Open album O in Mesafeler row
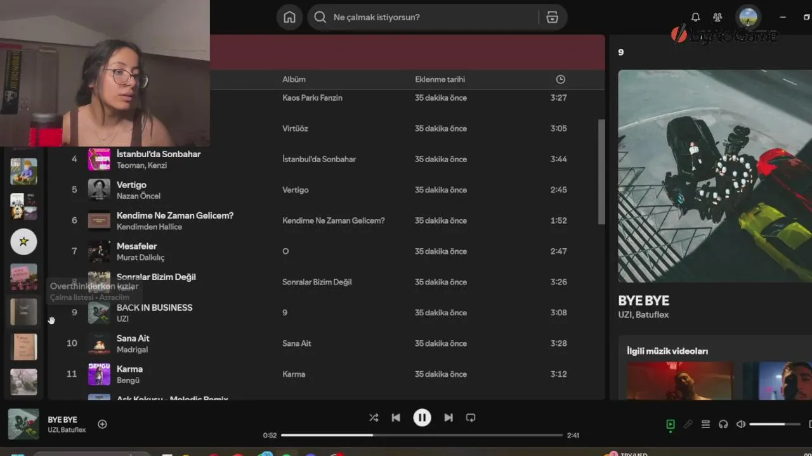This screenshot has width=812, height=456. coord(285,251)
